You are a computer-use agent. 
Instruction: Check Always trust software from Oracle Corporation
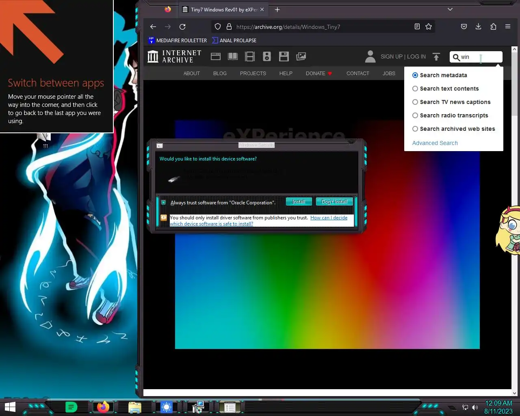coord(163,202)
